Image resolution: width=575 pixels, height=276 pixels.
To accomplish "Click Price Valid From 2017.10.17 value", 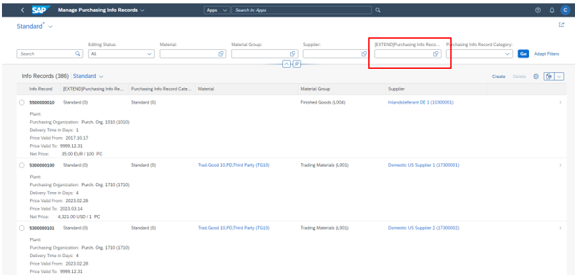I will tap(77, 138).
